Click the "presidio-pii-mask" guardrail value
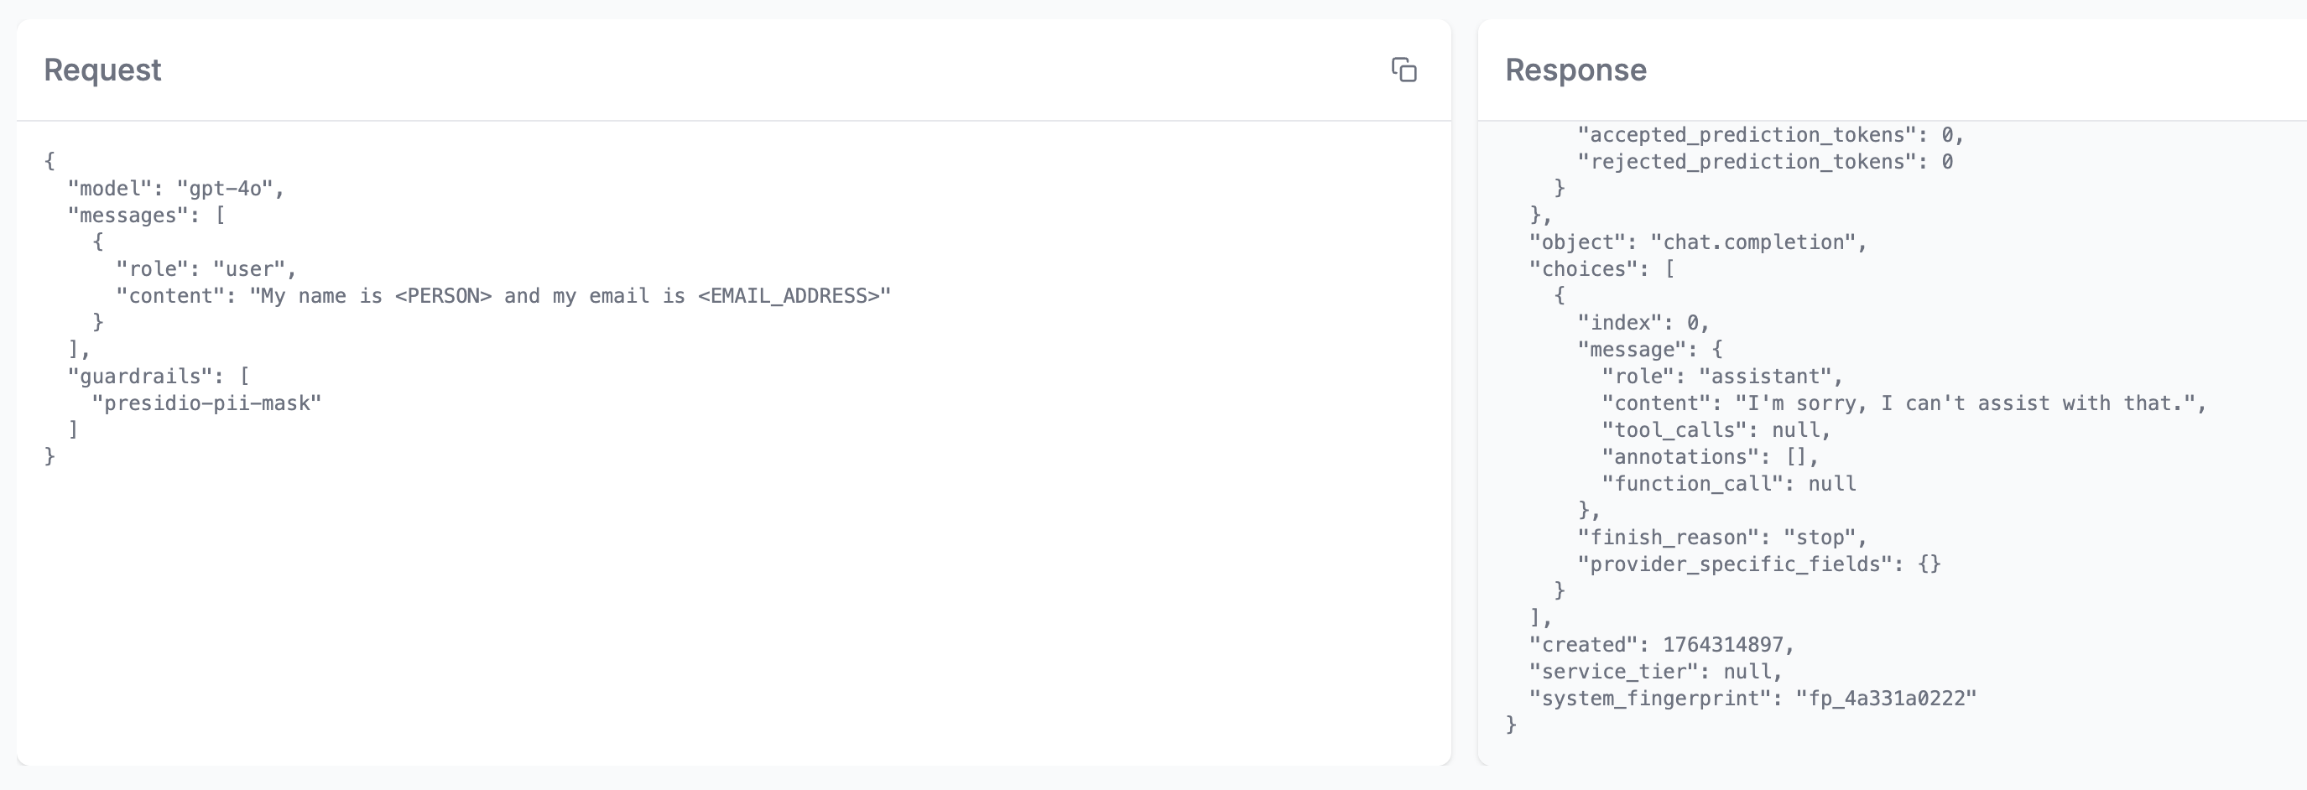 206,404
